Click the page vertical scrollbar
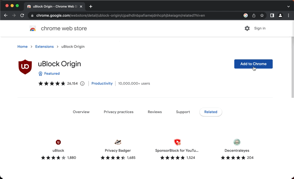Image resolution: width=294 pixels, height=179 pixels. (x=292, y=67)
